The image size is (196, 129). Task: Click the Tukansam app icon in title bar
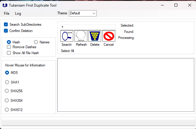click(x=5, y=5)
